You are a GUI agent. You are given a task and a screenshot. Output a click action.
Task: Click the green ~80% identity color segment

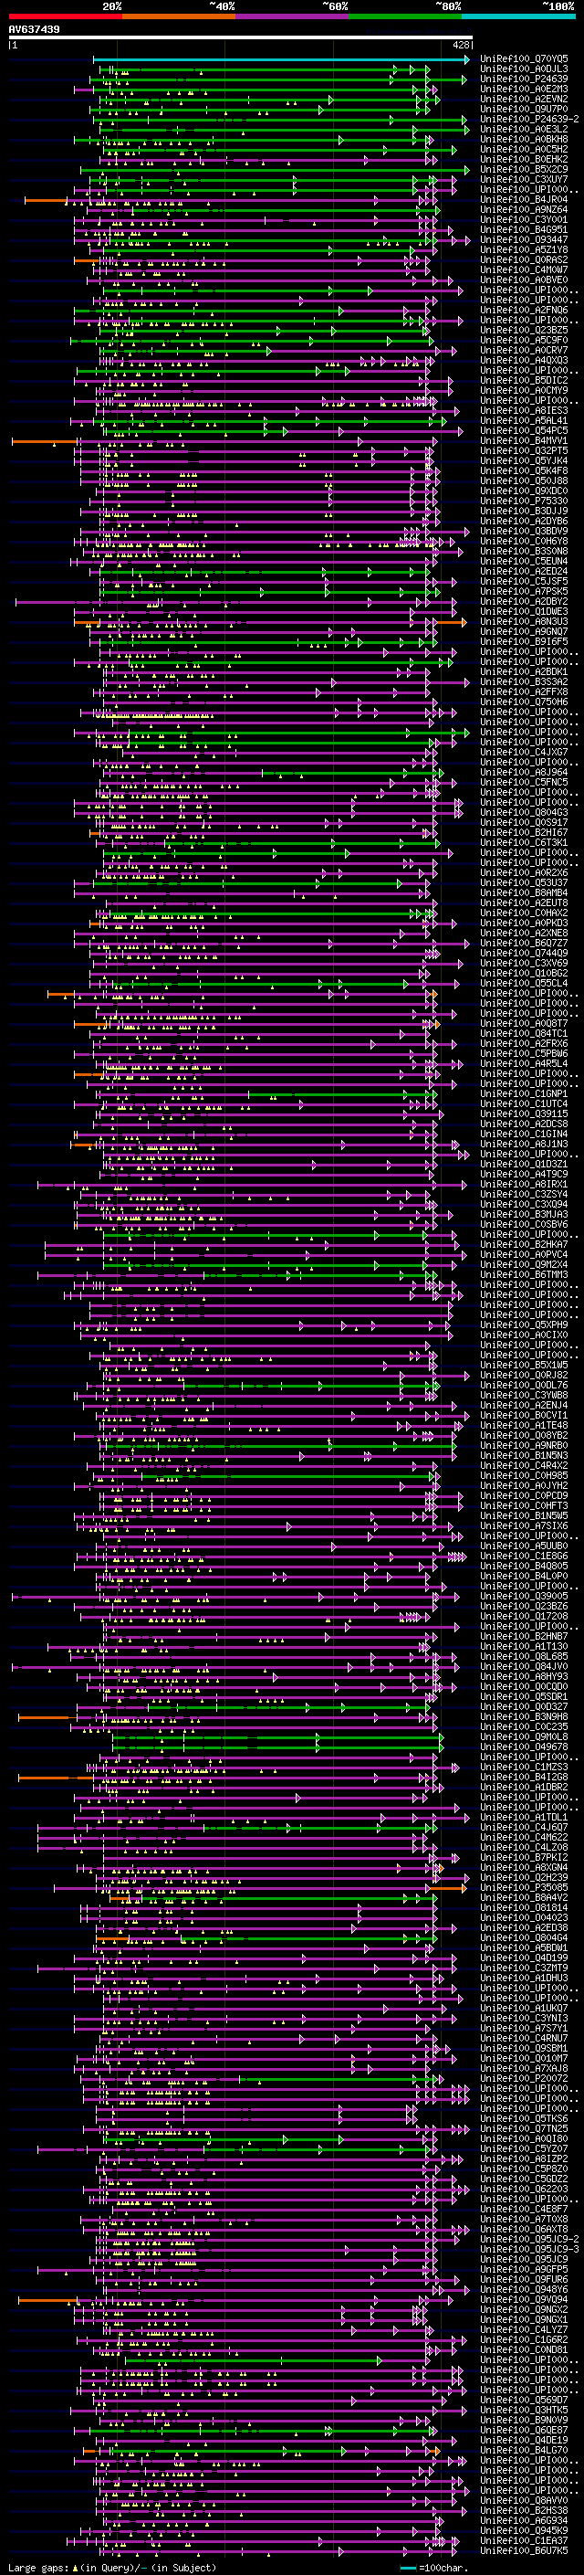[x=405, y=16]
